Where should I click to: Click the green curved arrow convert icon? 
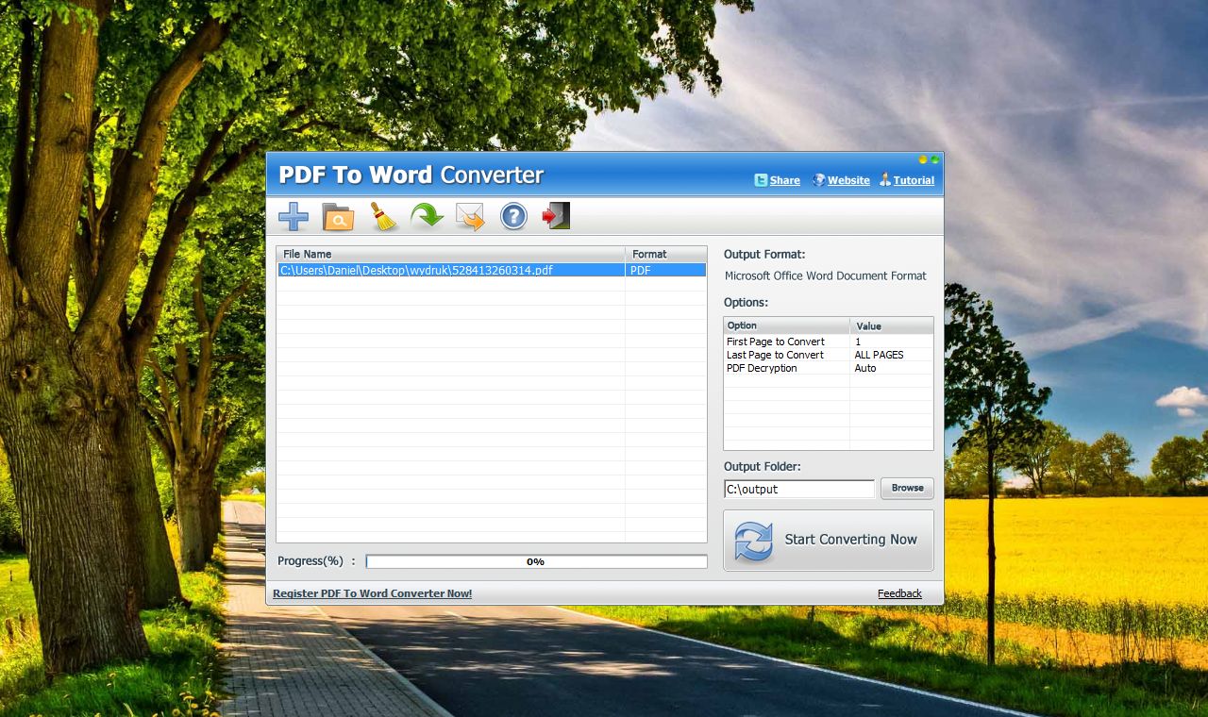point(427,217)
